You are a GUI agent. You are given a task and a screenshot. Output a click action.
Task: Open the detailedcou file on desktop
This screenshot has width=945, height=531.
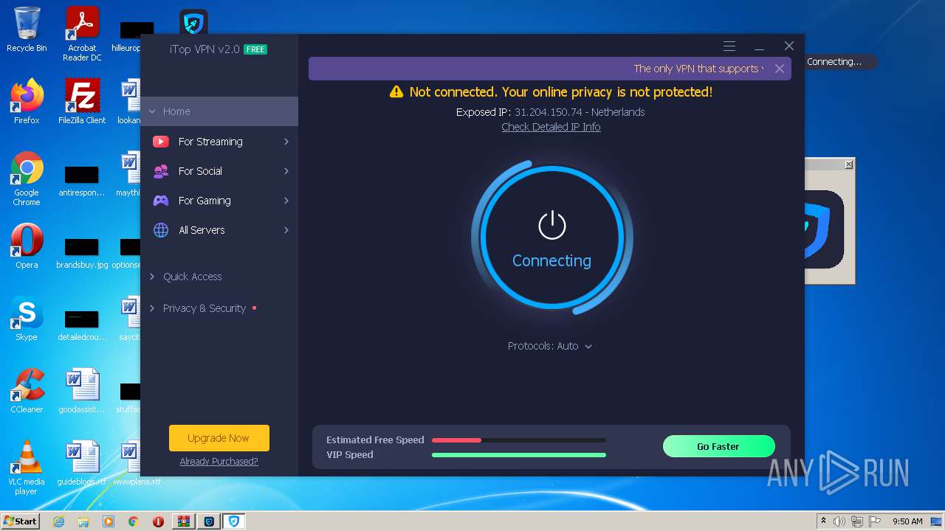coord(82,325)
